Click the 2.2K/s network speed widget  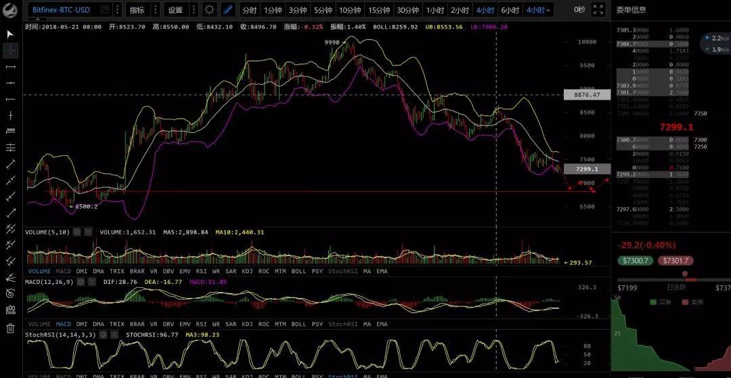click(x=715, y=43)
